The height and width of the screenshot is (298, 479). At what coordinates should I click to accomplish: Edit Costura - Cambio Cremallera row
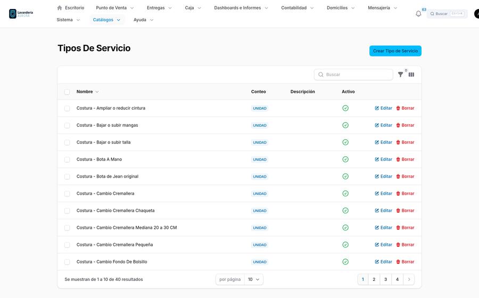click(x=383, y=194)
